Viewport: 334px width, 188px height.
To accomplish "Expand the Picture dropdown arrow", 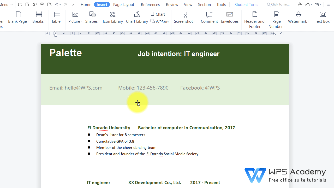I will [81, 21].
